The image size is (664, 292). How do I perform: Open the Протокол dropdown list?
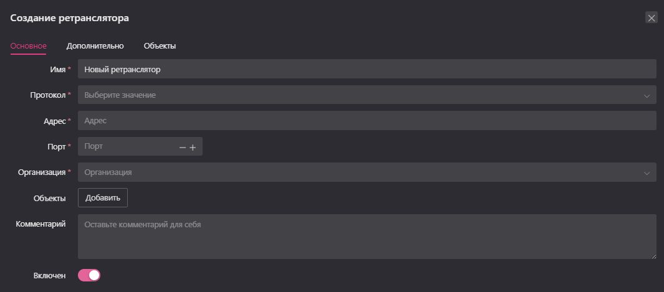[x=367, y=95]
